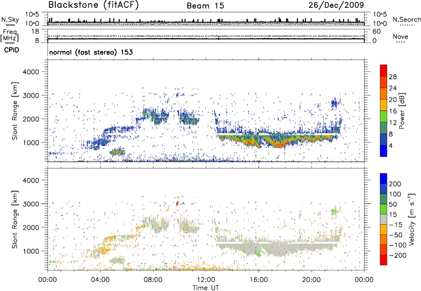Image resolution: width=421 pixels, height=291 pixels.
Task: Click 'normal (fast stereo) 153' text
Action: (91, 52)
